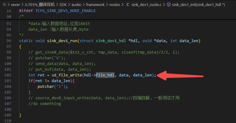Open the 'framework' breadcrumb segment
The image size is (236, 123).
coord(95,5)
